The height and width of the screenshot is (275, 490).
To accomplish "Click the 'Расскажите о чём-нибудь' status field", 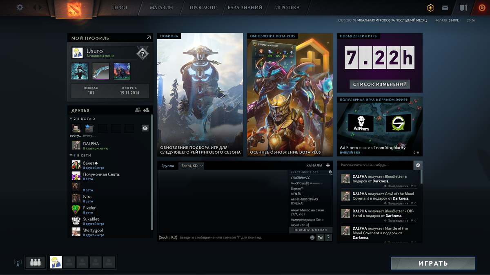I will pyautogui.click(x=375, y=165).
